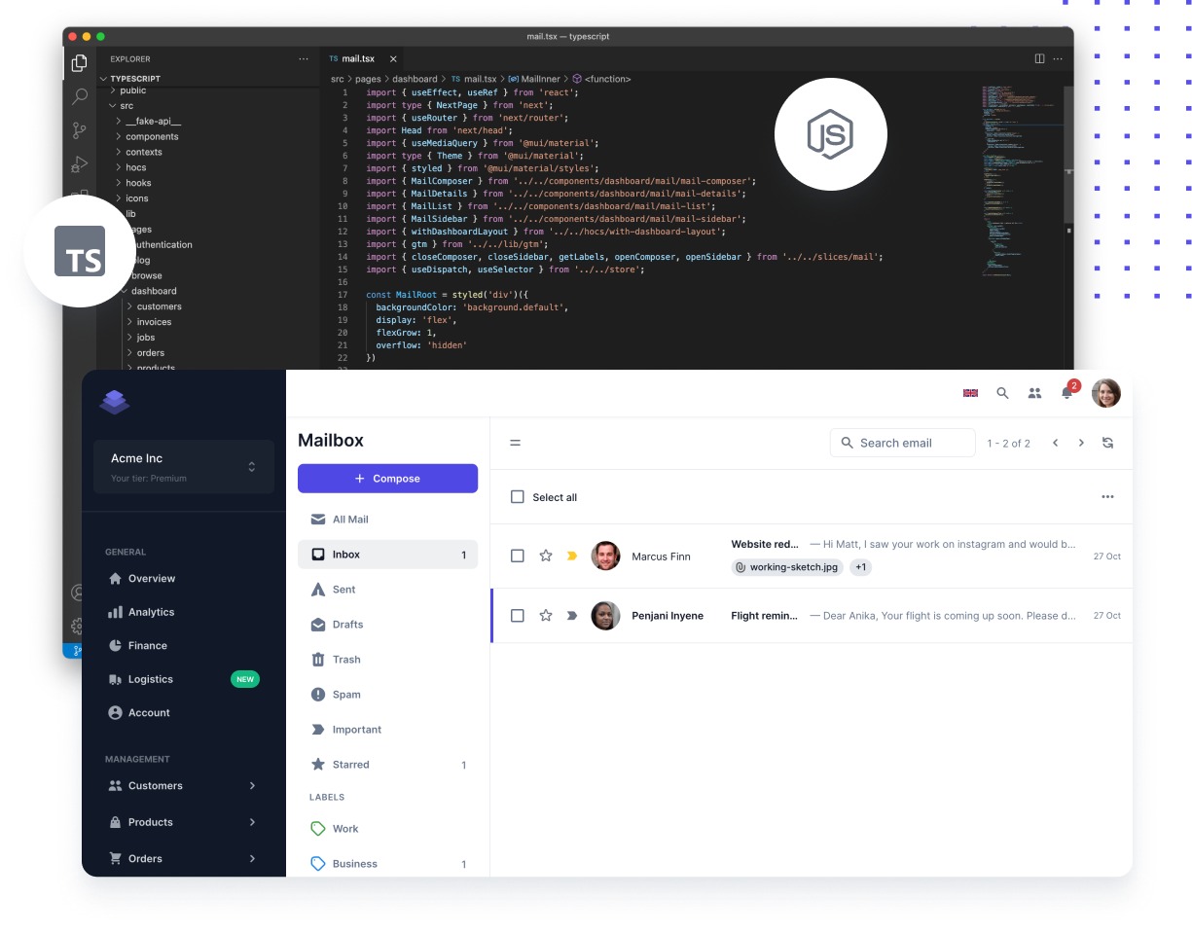Select the mail.tsx editor tab
Screen dimensions: 1192x934
point(357,58)
